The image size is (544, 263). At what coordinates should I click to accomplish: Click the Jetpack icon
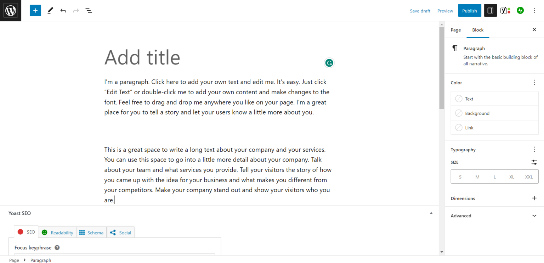pos(520,10)
